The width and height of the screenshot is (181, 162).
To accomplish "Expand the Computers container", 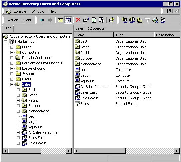I will click(x=12, y=52).
